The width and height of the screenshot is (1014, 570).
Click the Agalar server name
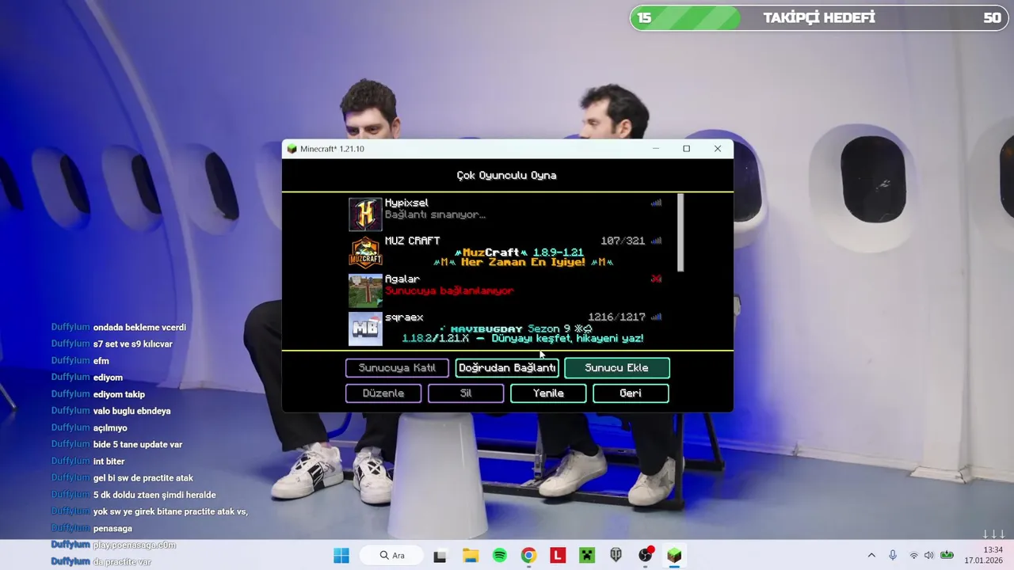(402, 279)
